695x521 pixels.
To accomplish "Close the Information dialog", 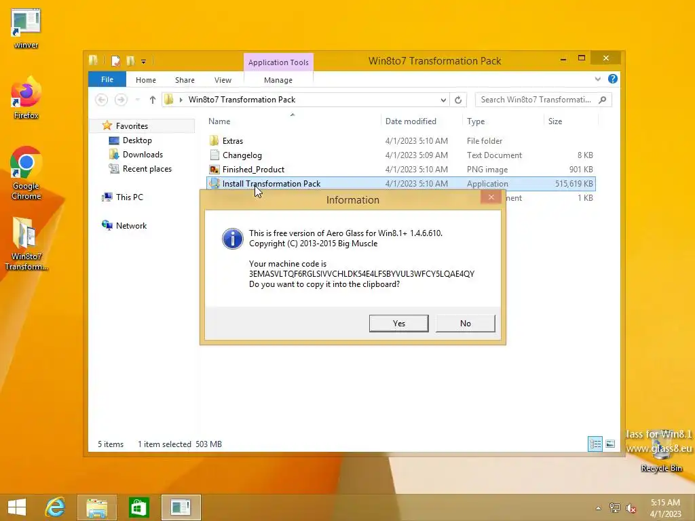I will tap(491, 197).
